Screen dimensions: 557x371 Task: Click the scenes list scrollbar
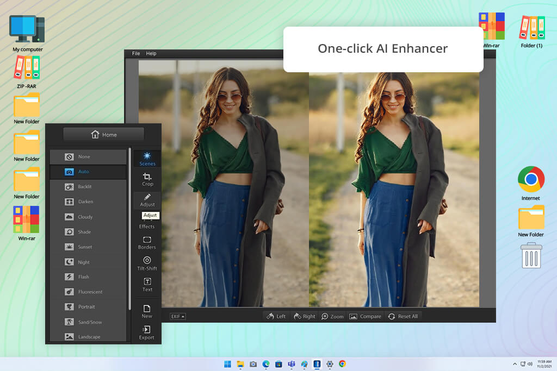point(129,229)
